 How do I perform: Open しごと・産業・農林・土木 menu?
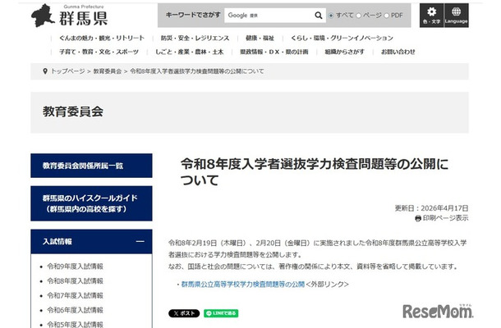[x=190, y=52]
